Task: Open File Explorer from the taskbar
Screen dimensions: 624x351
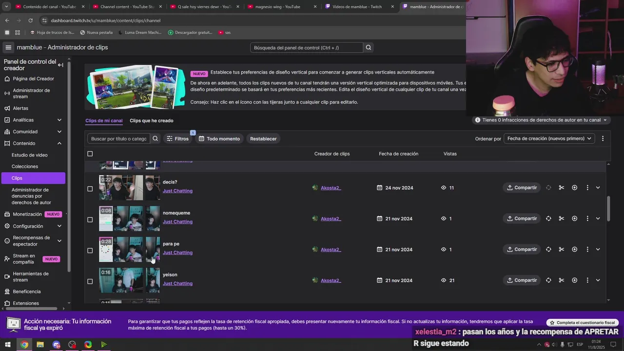Action: [40, 345]
